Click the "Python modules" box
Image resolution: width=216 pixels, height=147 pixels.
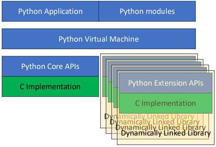[x=147, y=11]
